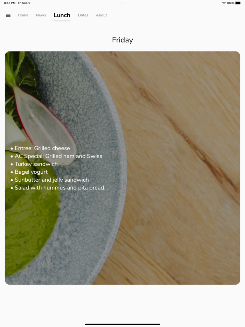
Task: Open the Dates tab
Action: click(x=83, y=15)
